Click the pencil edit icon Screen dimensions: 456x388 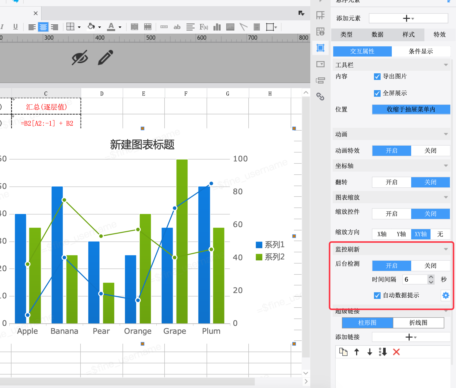pyautogui.click(x=105, y=57)
